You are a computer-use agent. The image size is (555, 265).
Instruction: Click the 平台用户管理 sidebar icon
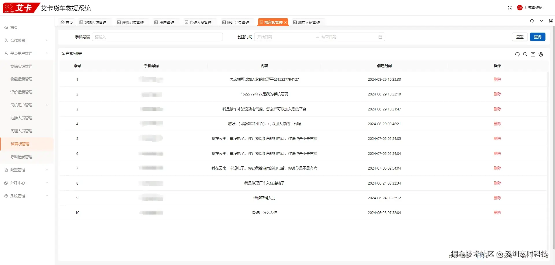point(6,53)
